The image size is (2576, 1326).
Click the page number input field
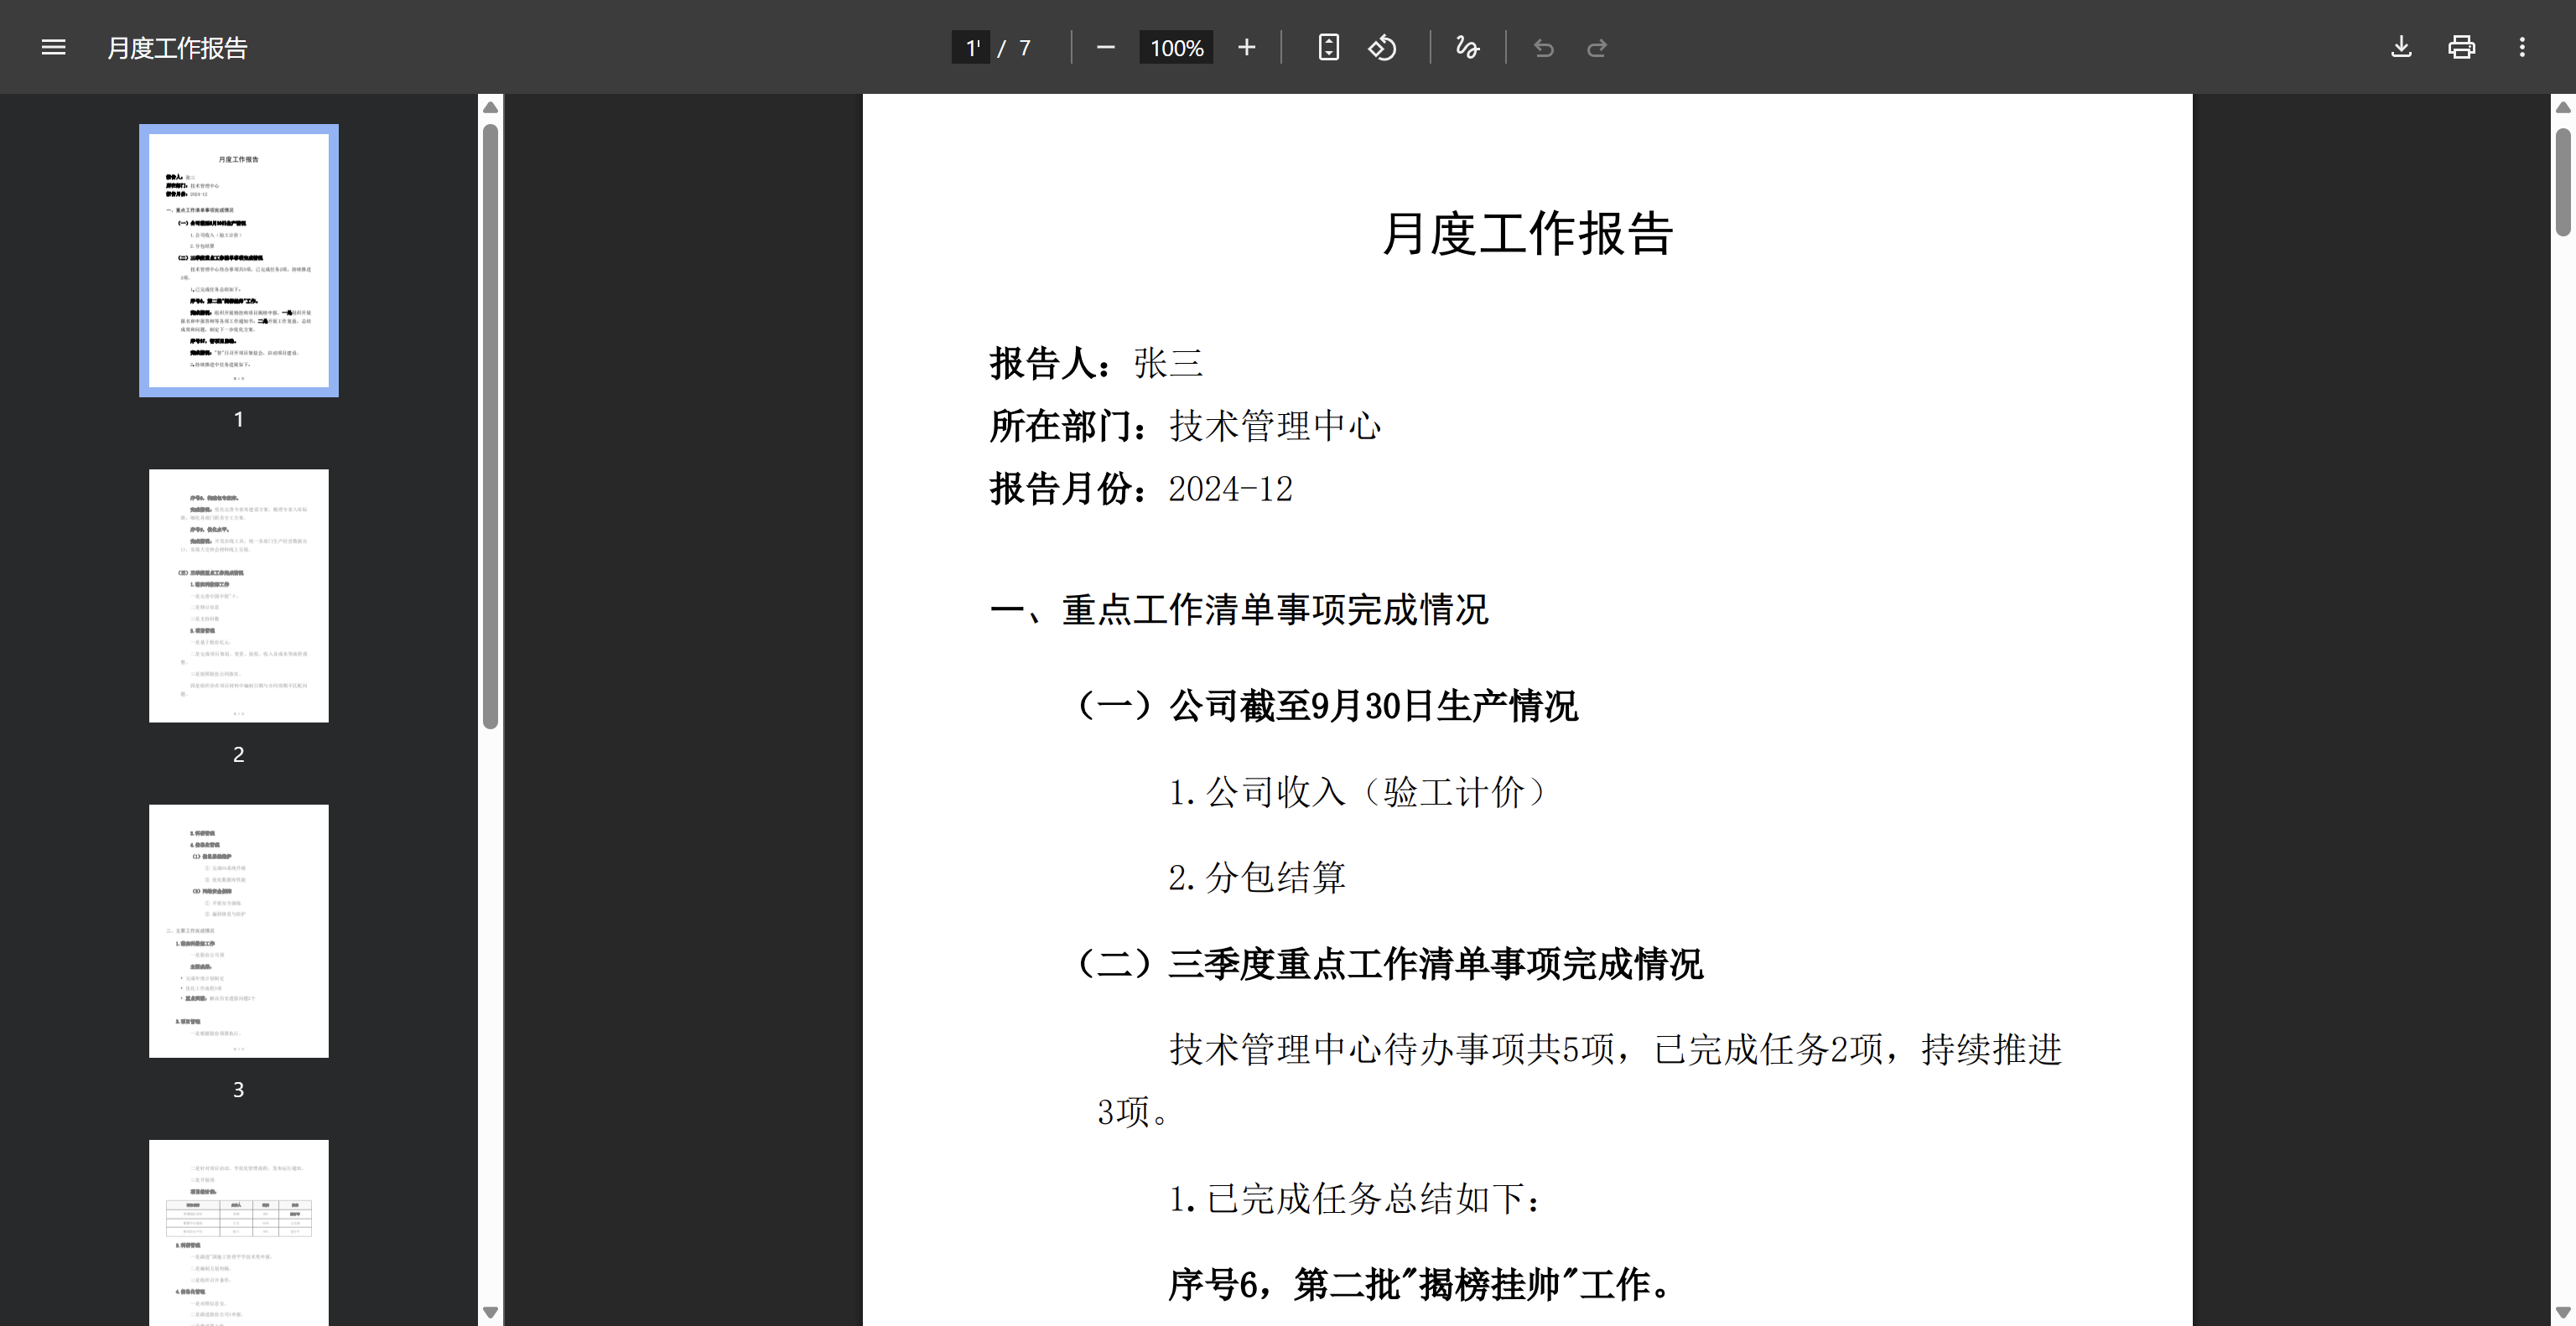[970, 47]
